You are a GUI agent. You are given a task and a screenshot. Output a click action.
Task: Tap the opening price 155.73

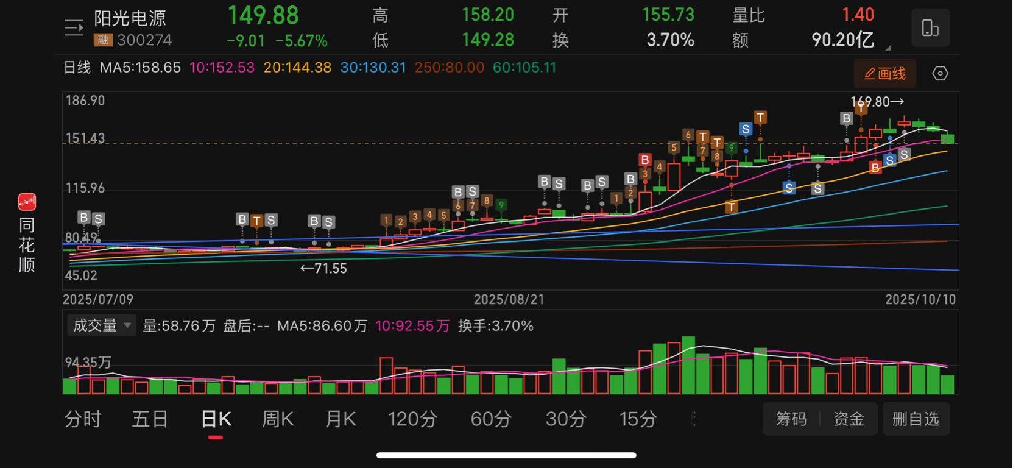[668, 15]
